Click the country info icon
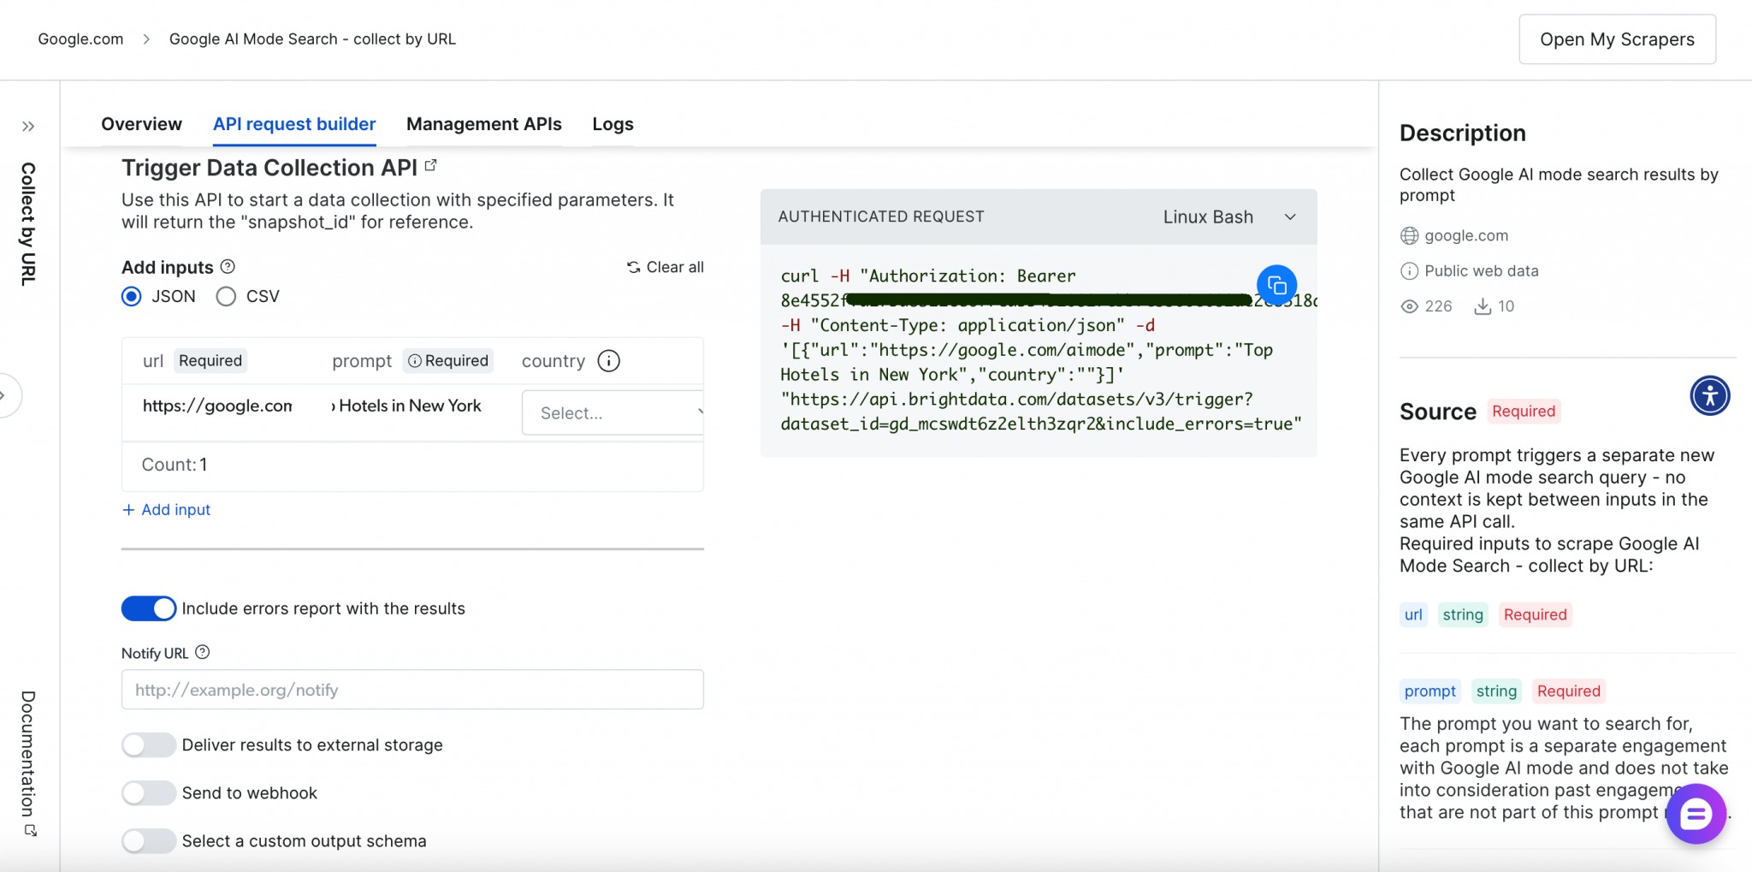 pos(608,361)
